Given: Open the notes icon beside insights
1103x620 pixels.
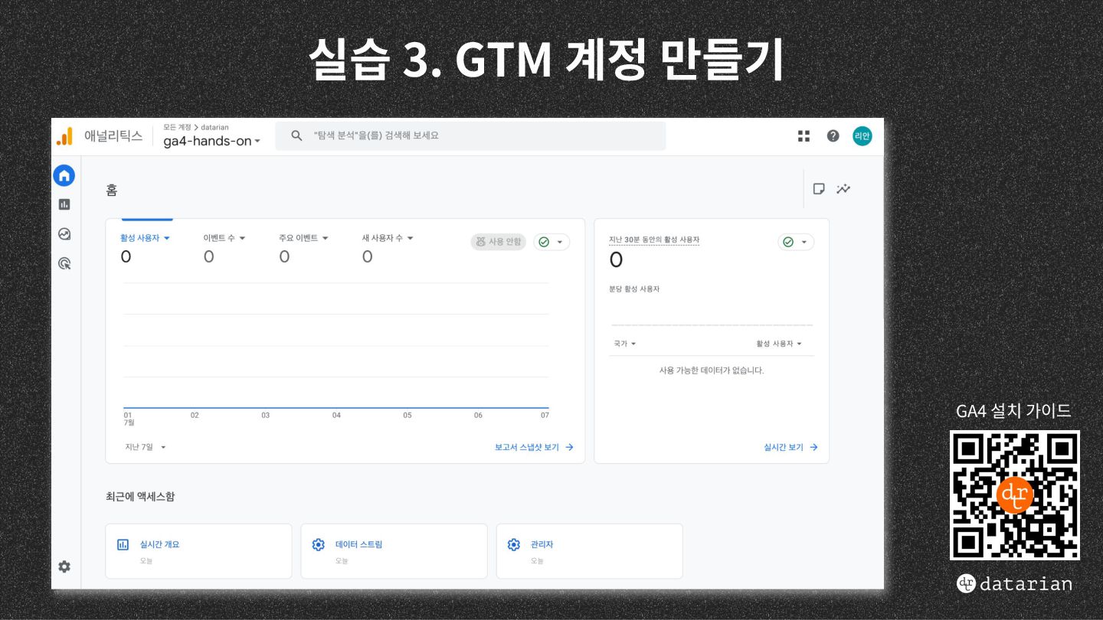Looking at the screenshot, I should tap(819, 189).
